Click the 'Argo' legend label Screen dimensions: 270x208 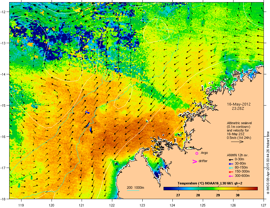(x=204, y=153)
